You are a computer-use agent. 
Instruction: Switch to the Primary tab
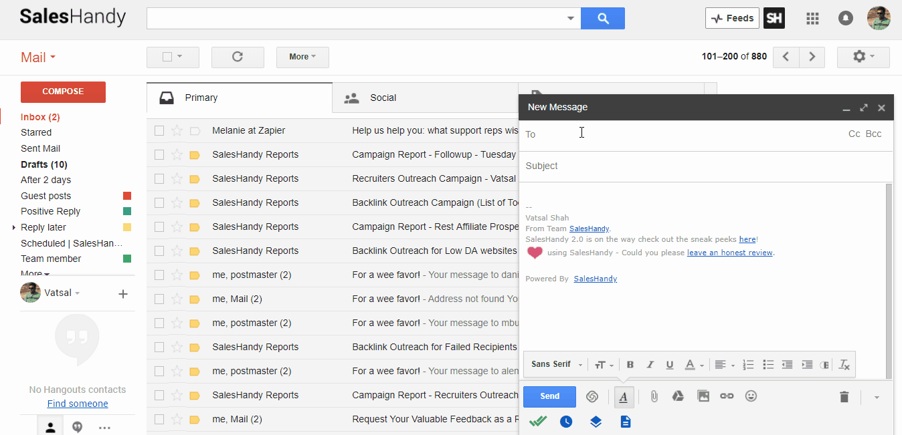(x=240, y=98)
